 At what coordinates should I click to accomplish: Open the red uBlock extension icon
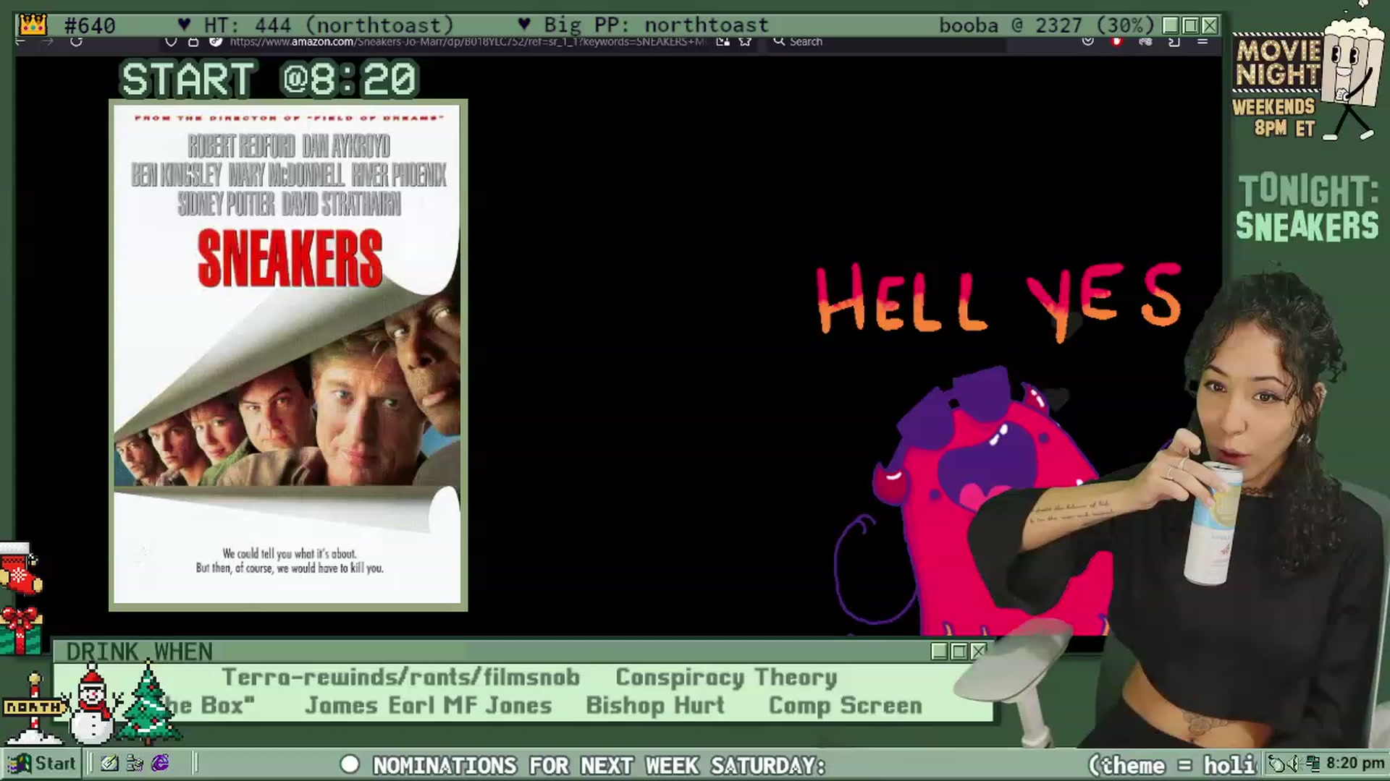click(x=1117, y=42)
